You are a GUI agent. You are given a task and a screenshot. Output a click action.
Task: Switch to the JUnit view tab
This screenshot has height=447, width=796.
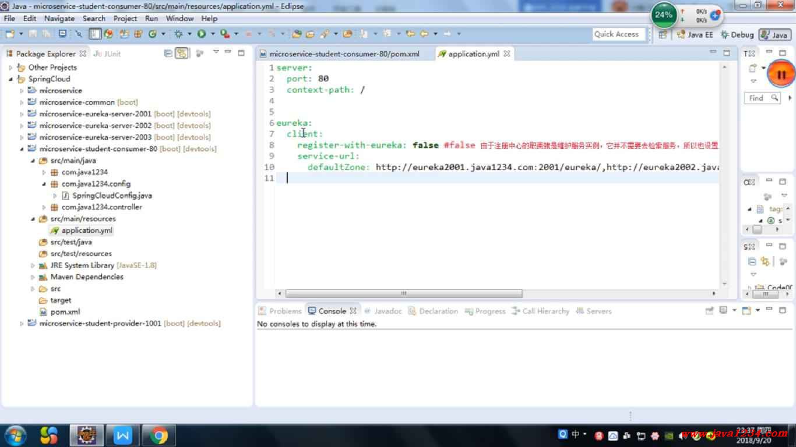[x=107, y=54]
